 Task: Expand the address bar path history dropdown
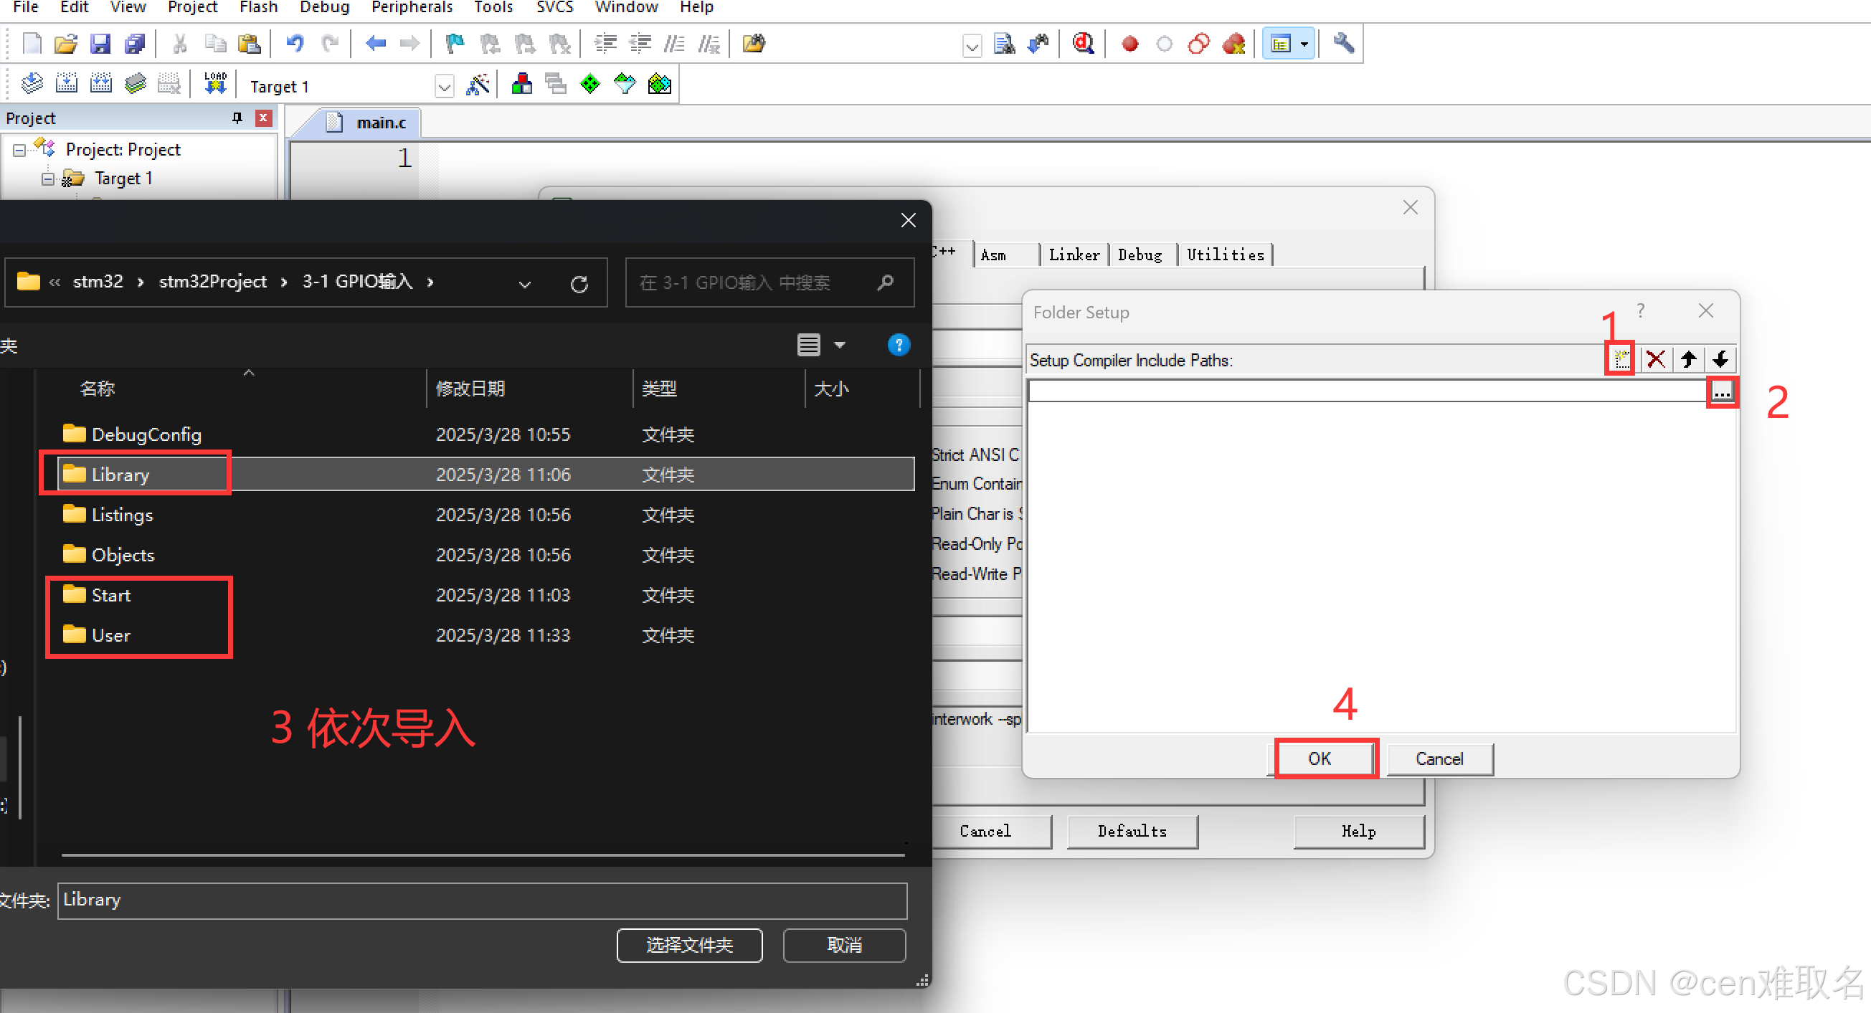(524, 283)
